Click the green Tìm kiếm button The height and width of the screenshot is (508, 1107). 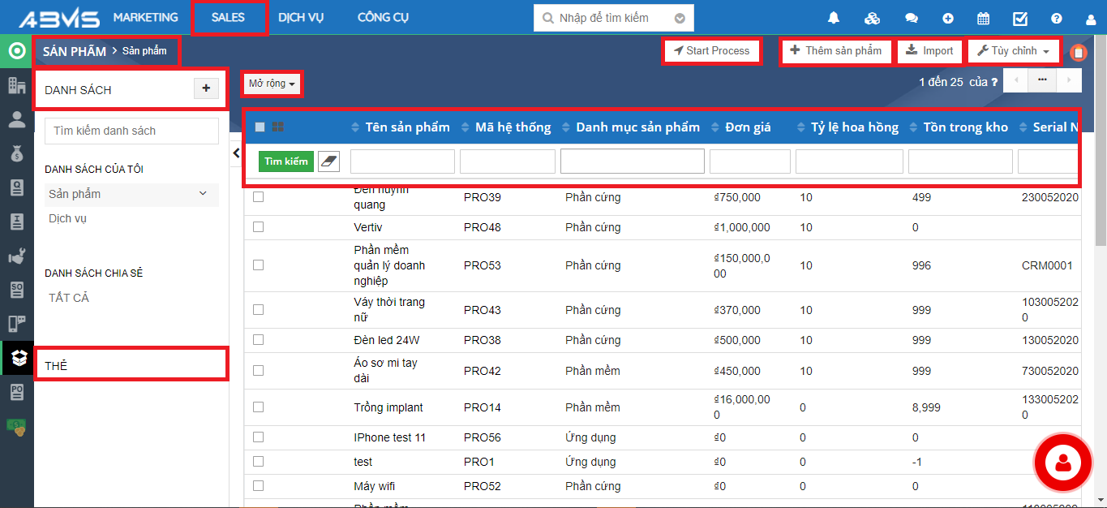pos(285,161)
